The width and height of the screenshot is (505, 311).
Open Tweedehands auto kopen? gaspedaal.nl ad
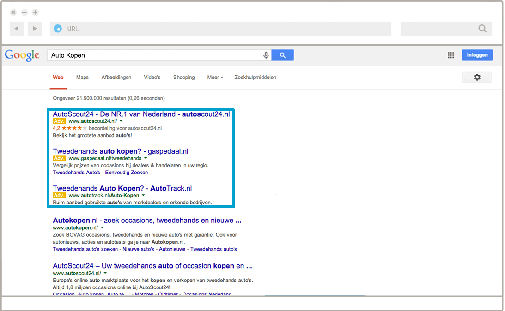point(121,151)
